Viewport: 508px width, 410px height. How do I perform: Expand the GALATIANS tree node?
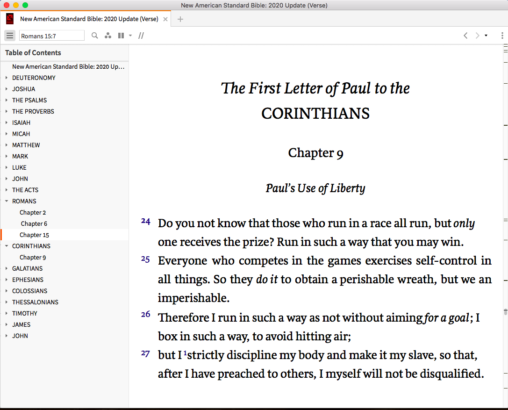[7, 268]
